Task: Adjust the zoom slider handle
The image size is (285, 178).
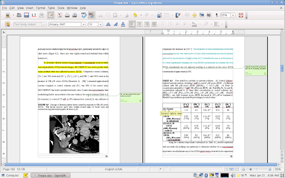Action: pos(251,169)
